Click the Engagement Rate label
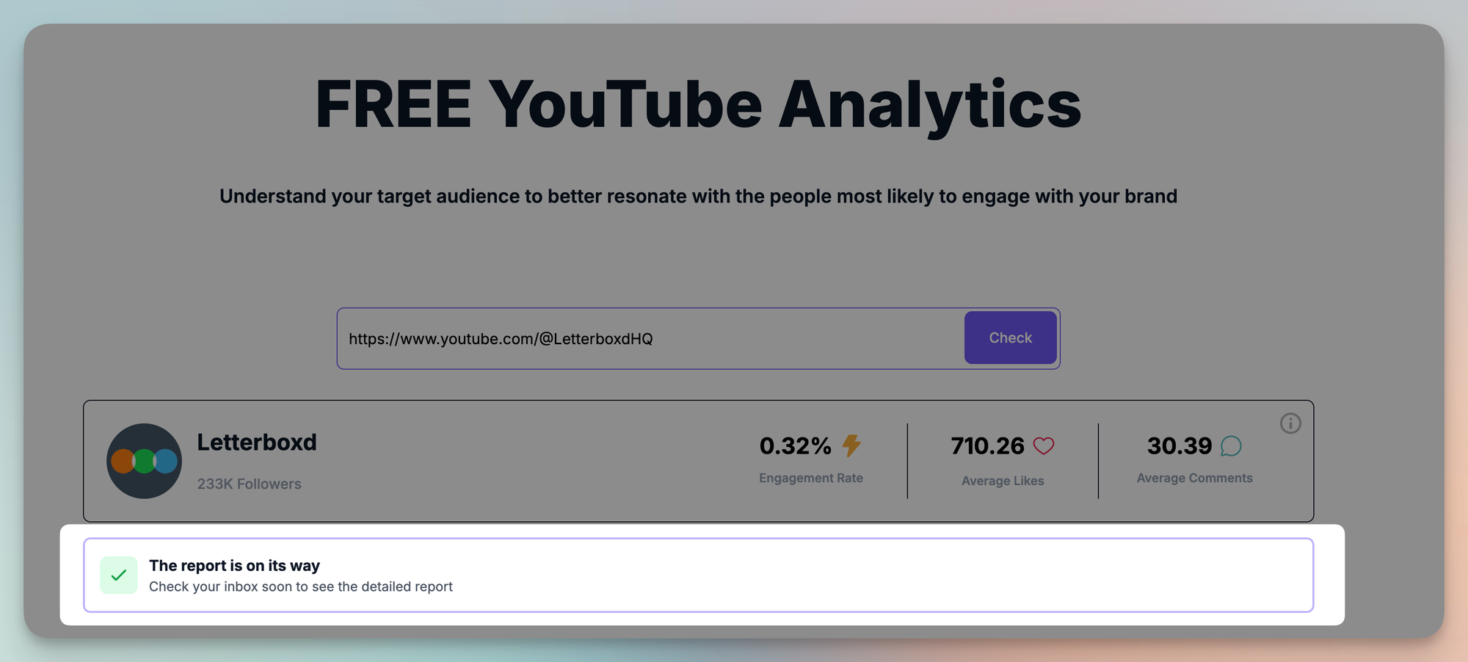 (x=810, y=478)
